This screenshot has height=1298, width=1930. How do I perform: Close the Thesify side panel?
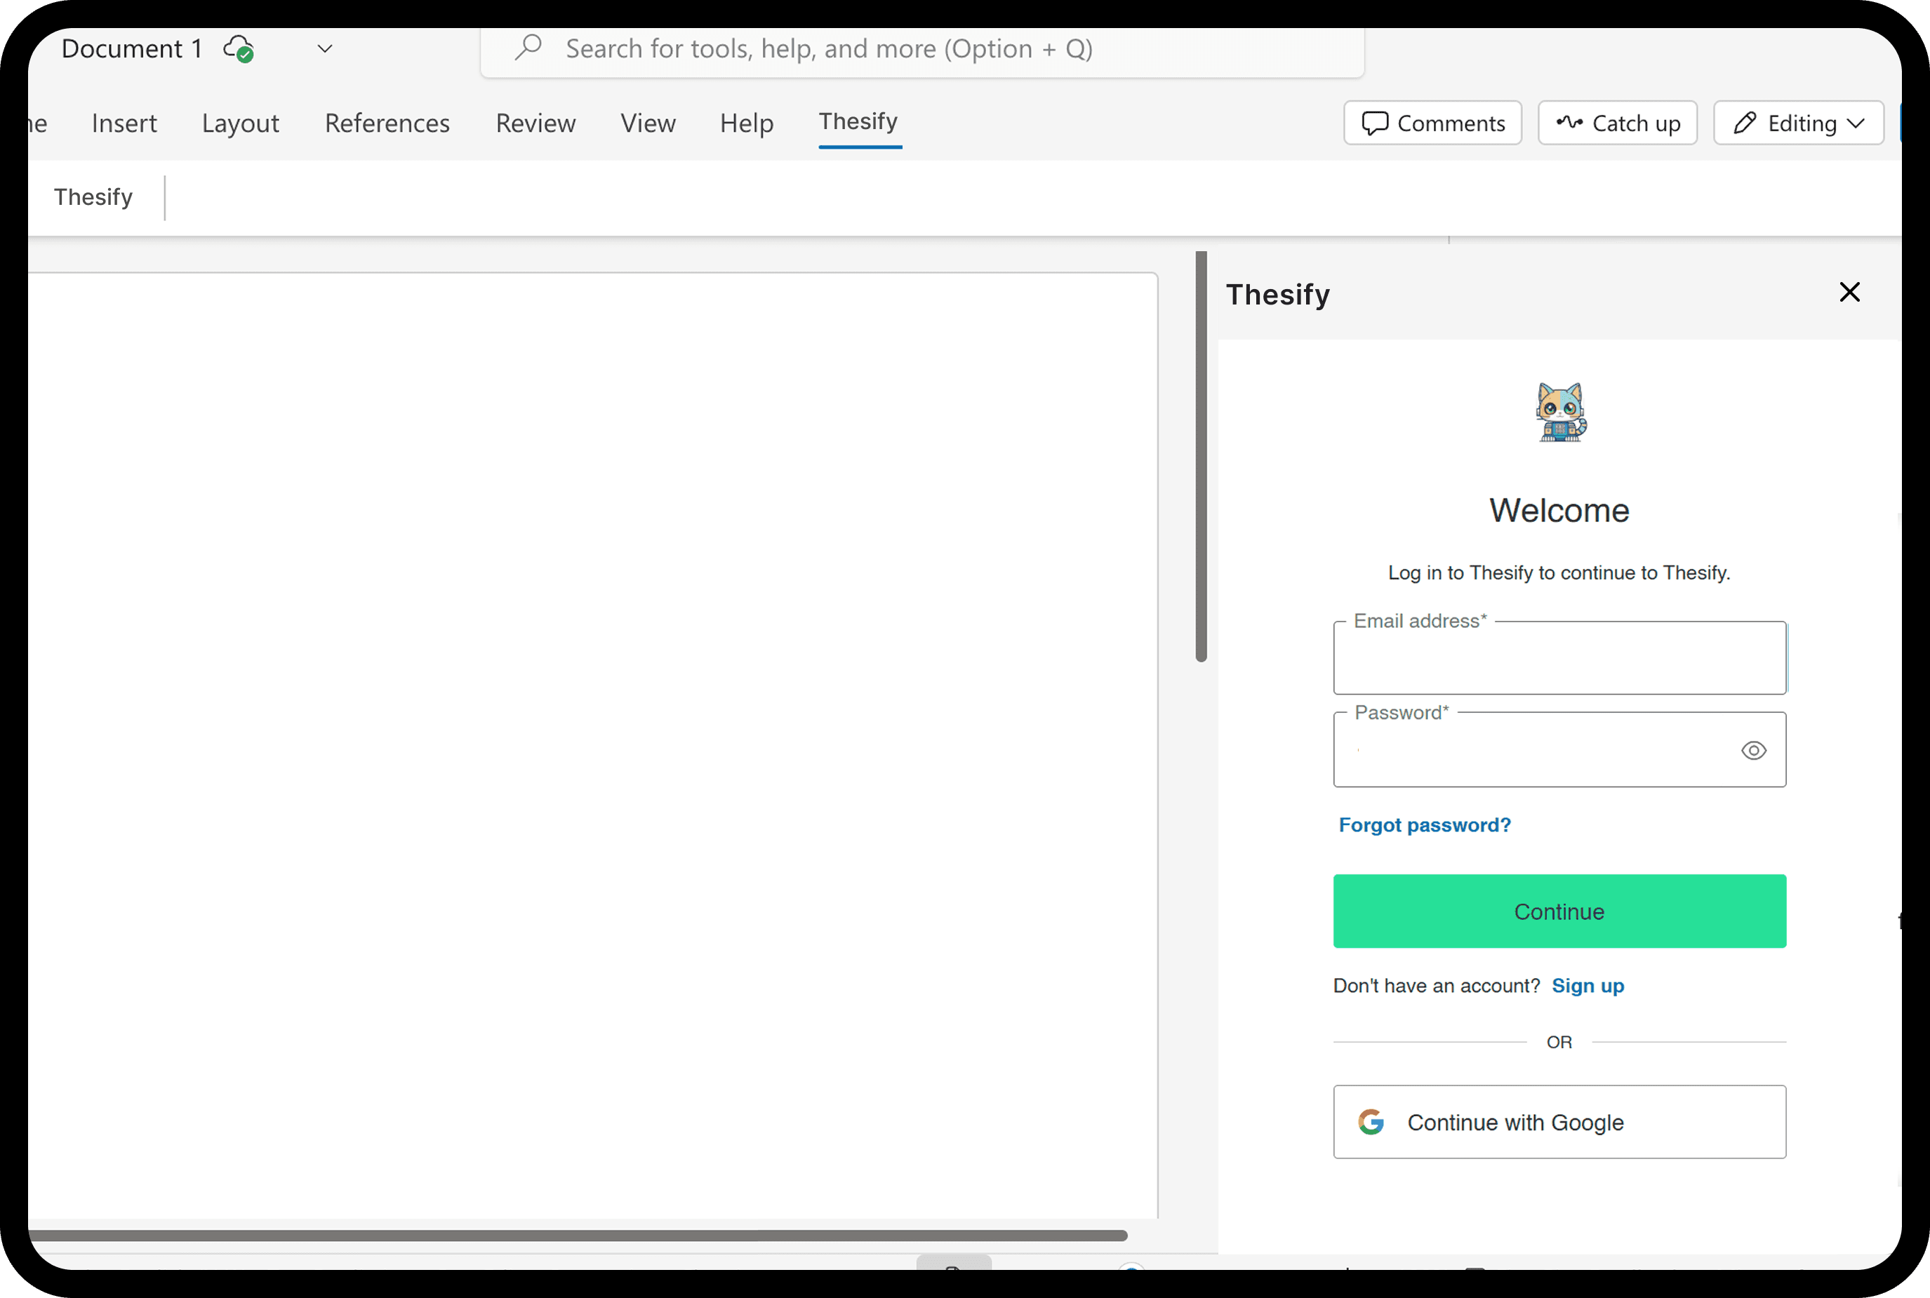click(x=1849, y=292)
